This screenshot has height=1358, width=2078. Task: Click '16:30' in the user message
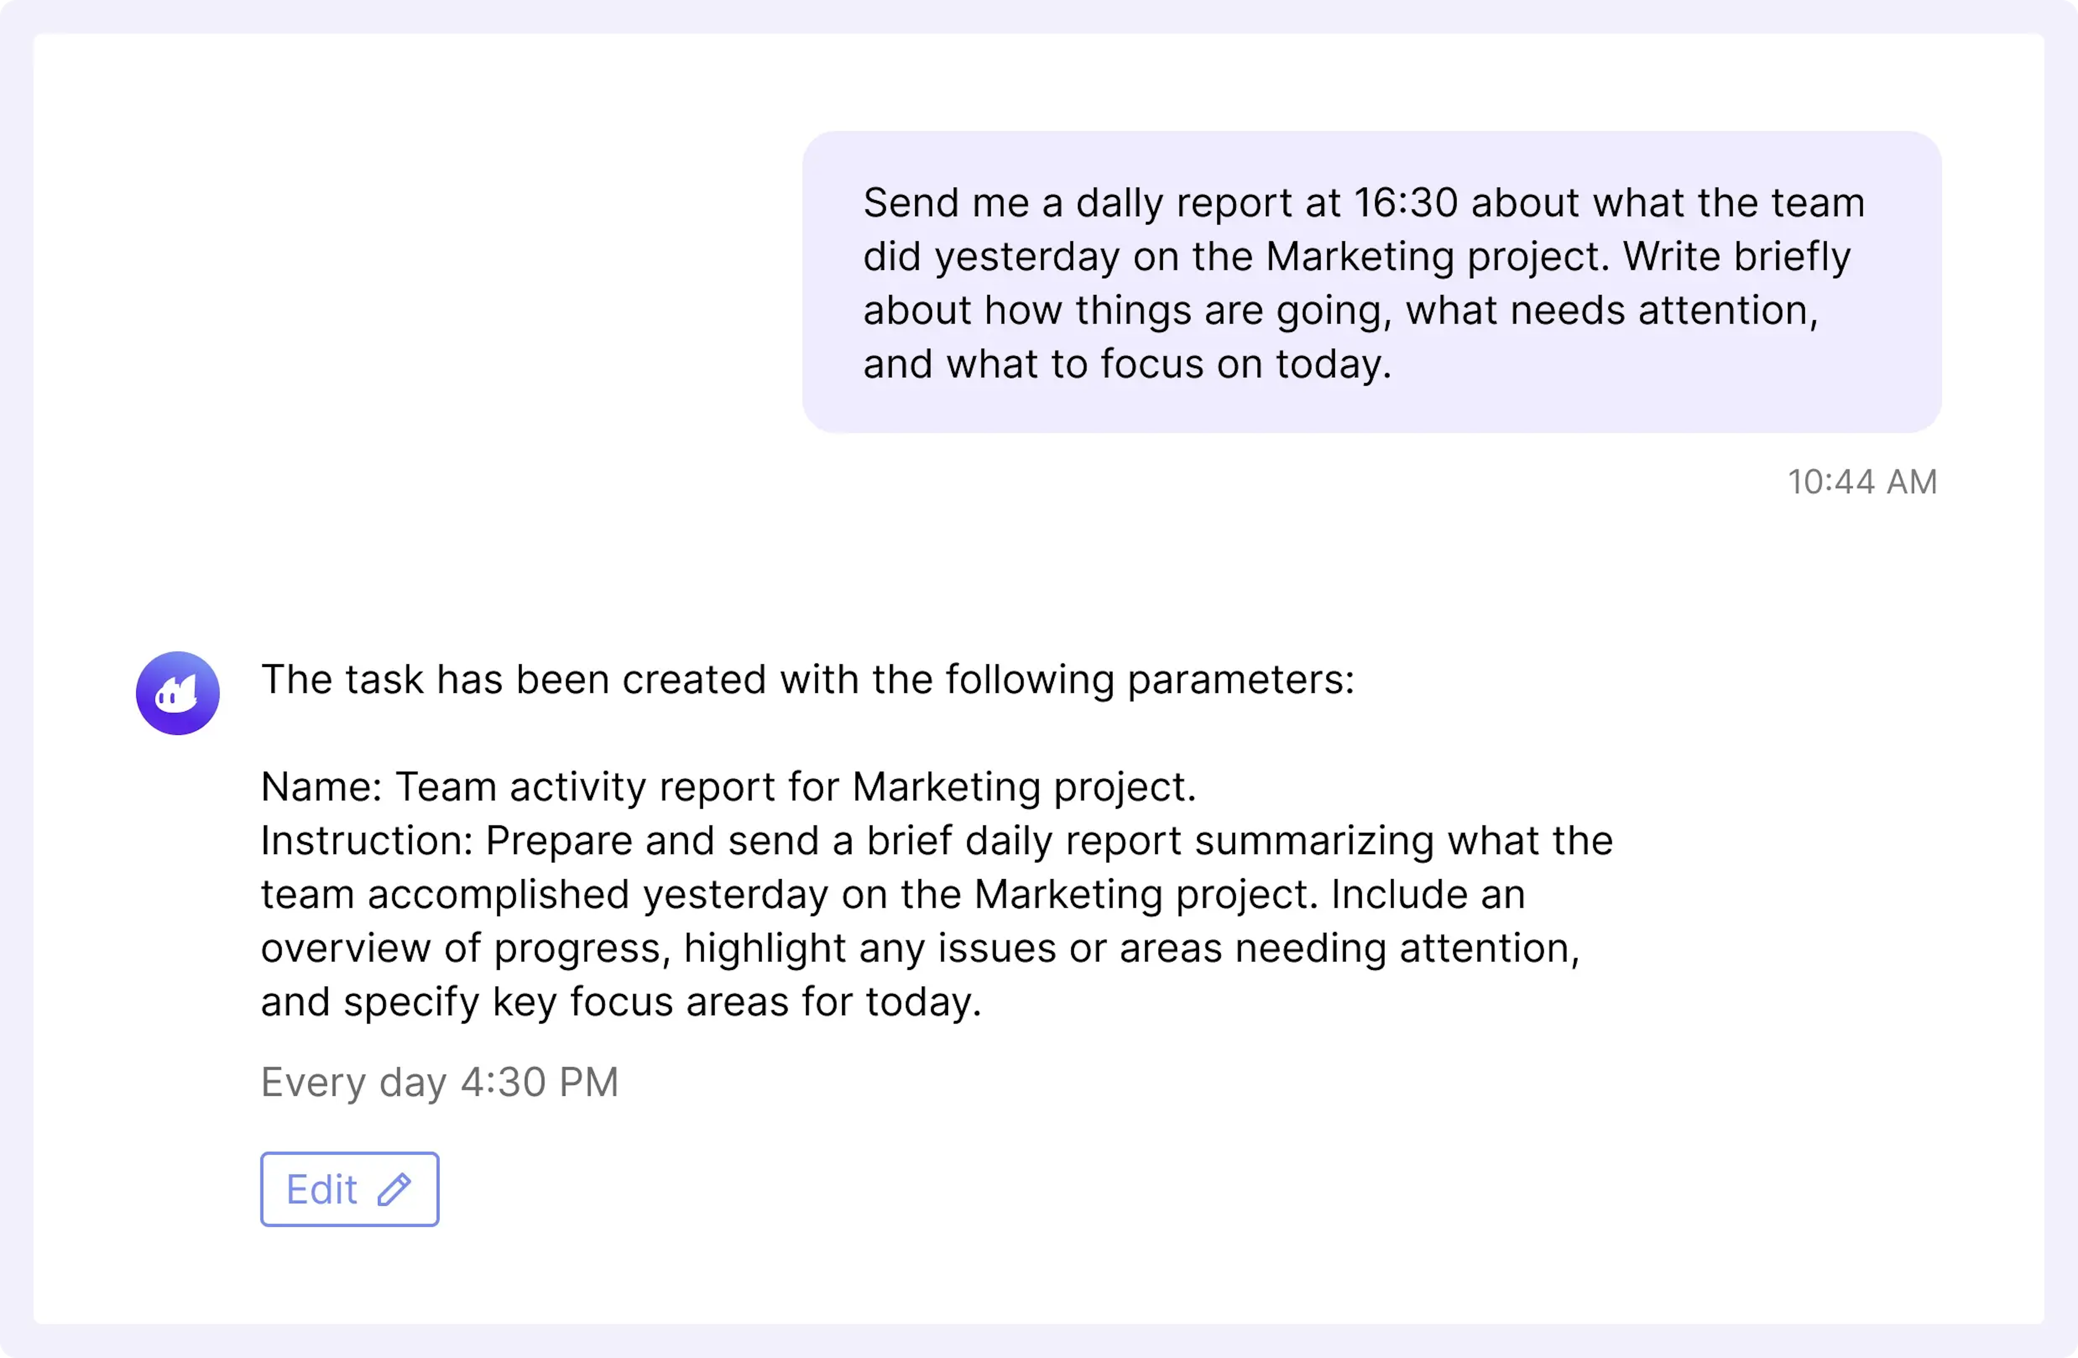(1406, 203)
